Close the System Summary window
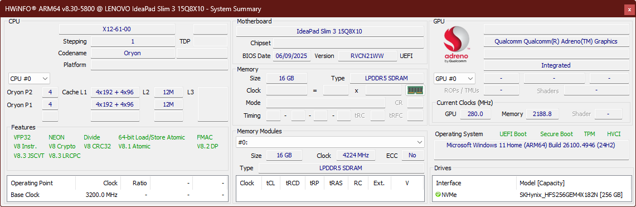 point(629,9)
